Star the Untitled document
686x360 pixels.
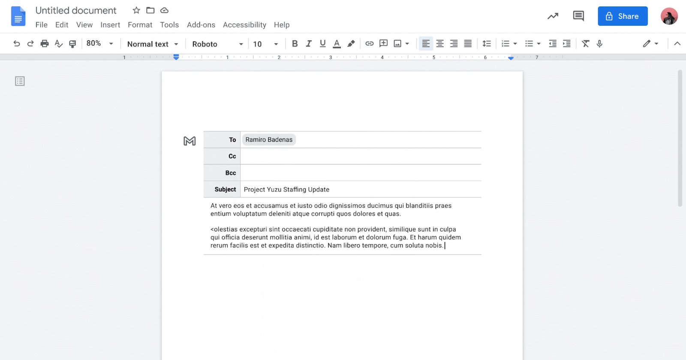click(x=136, y=10)
